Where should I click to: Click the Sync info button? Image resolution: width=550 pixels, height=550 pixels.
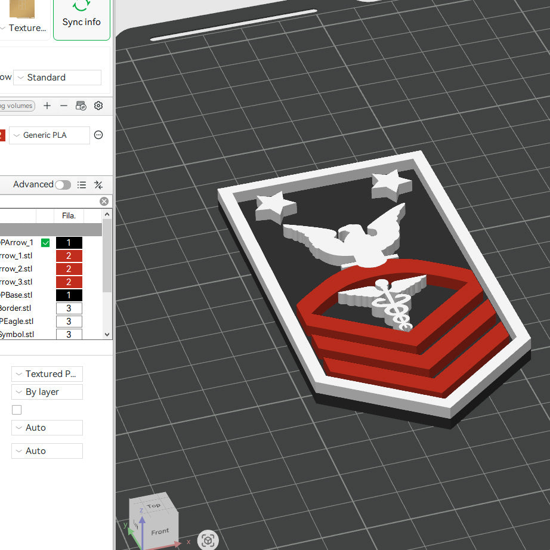coord(81,19)
